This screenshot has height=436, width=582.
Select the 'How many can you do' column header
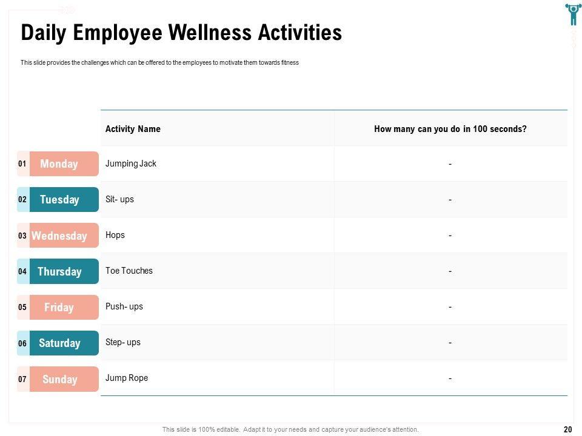tap(450, 129)
